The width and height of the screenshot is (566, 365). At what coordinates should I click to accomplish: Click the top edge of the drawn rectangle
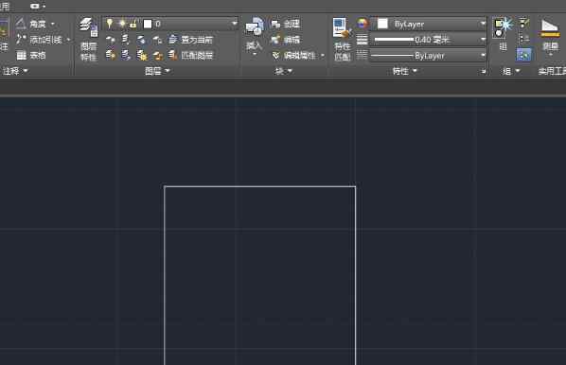click(260, 186)
